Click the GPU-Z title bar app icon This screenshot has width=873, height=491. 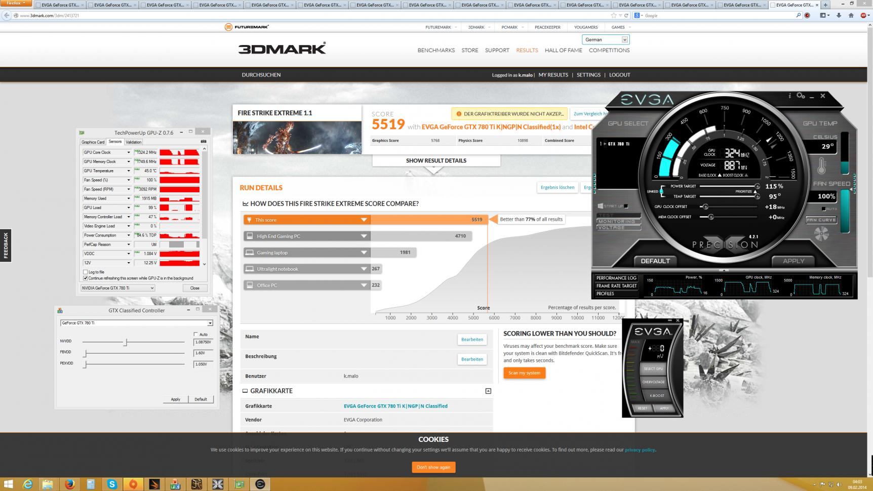(x=82, y=133)
